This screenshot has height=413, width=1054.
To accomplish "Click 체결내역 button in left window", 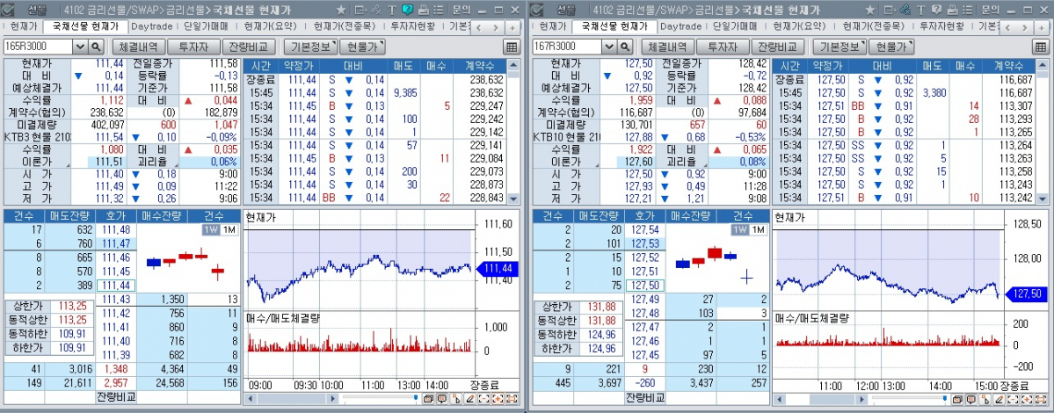I will (139, 47).
